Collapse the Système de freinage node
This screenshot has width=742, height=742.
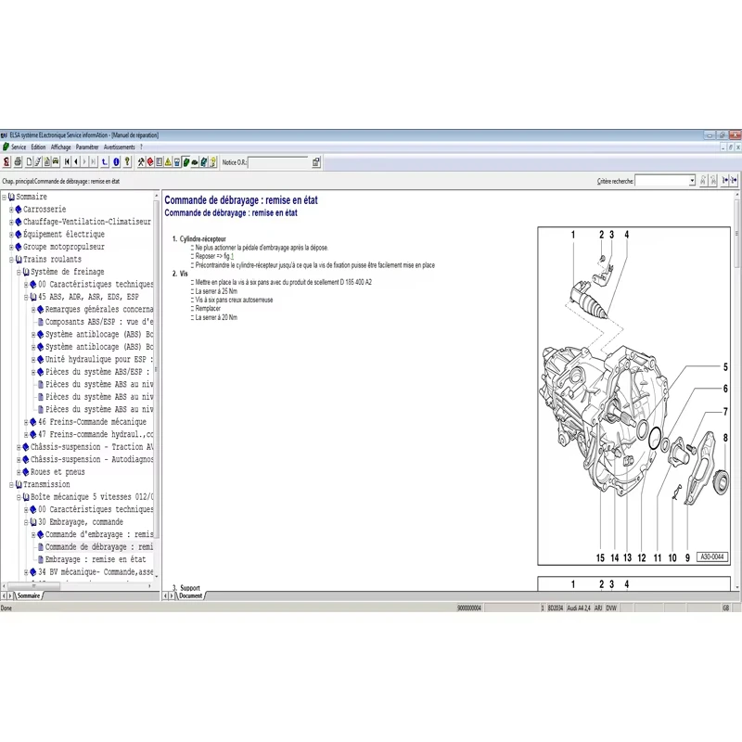[x=19, y=272]
